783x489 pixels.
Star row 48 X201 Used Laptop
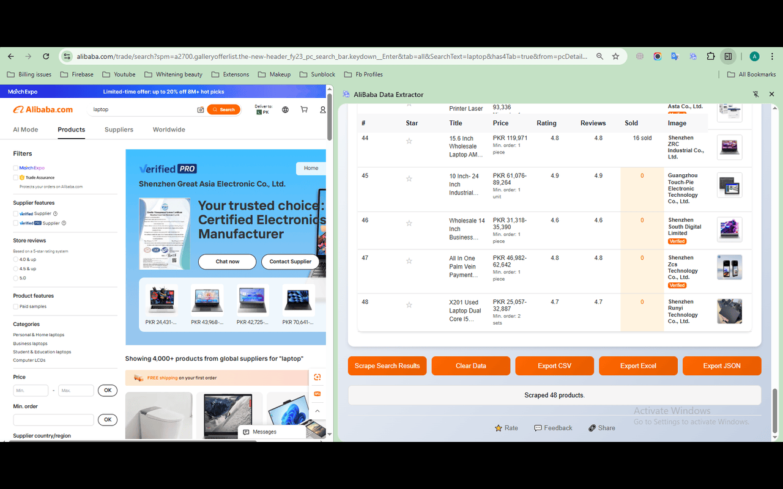[409, 305]
